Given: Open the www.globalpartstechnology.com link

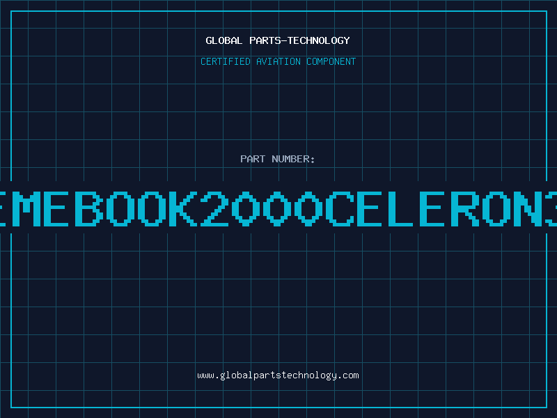Looking at the screenshot, I should pyautogui.click(x=278, y=376).
